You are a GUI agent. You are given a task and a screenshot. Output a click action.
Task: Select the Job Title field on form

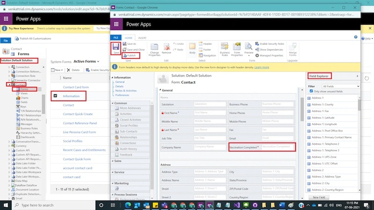[194, 138]
